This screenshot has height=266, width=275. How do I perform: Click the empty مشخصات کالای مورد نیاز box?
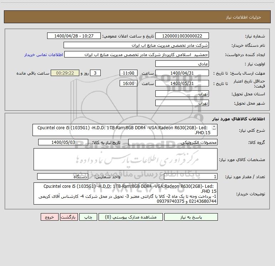(125, 159)
